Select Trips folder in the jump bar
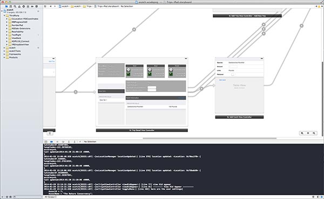This screenshot has height=199, width=324. click(87, 6)
